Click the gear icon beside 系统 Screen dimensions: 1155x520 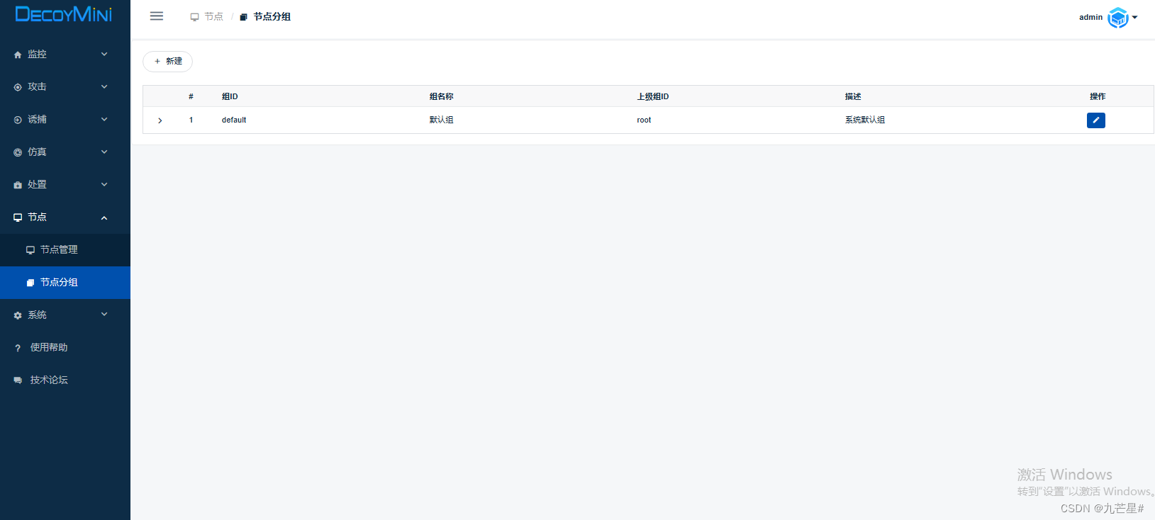coord(18,315)
